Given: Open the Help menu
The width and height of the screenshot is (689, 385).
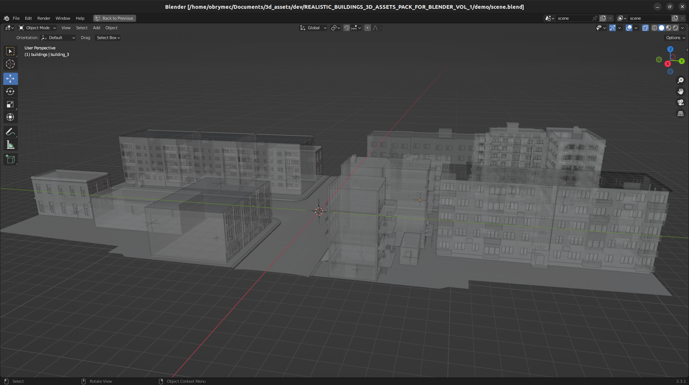Looking at the screenshot, I should pyautogui.click(x=80, y=18).
